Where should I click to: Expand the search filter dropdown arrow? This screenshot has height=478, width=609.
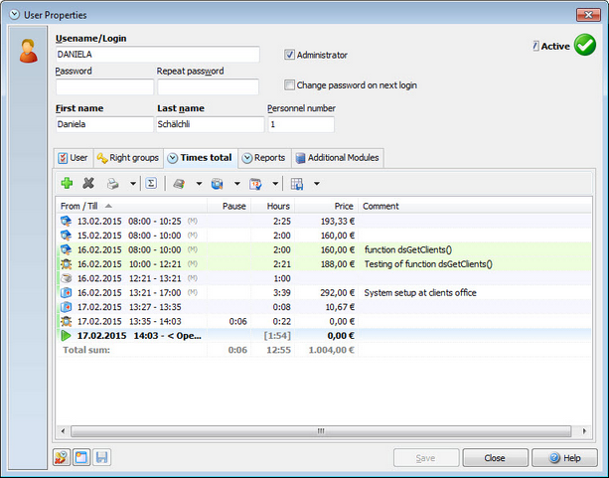click(x=236, y=184)
